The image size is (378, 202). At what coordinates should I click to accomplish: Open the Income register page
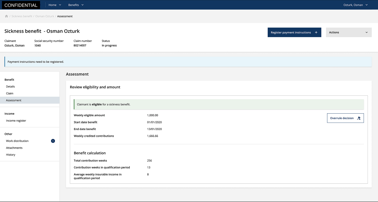(16, 121)
